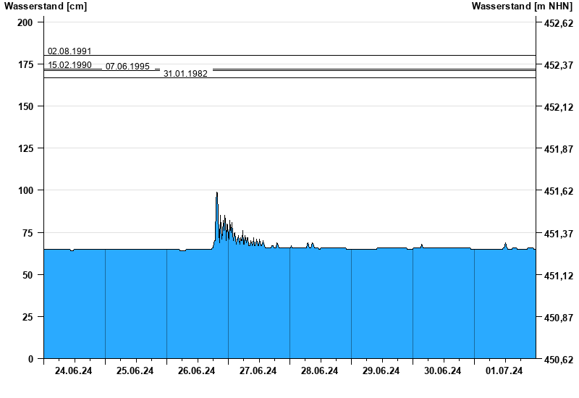The height and width of the screenshot is (398, 579).
Task: Click the 450,62 value on right axis
Action: point(558,360)
